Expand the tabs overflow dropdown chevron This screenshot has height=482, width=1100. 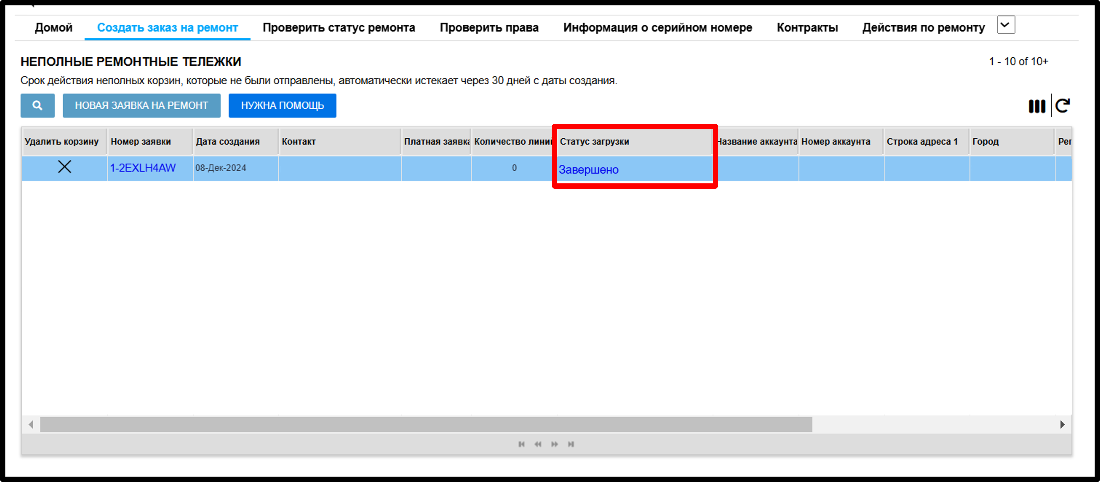(1006, 25)
